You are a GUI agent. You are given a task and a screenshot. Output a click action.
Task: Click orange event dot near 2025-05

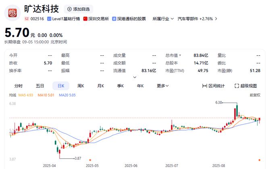point(90,160)
